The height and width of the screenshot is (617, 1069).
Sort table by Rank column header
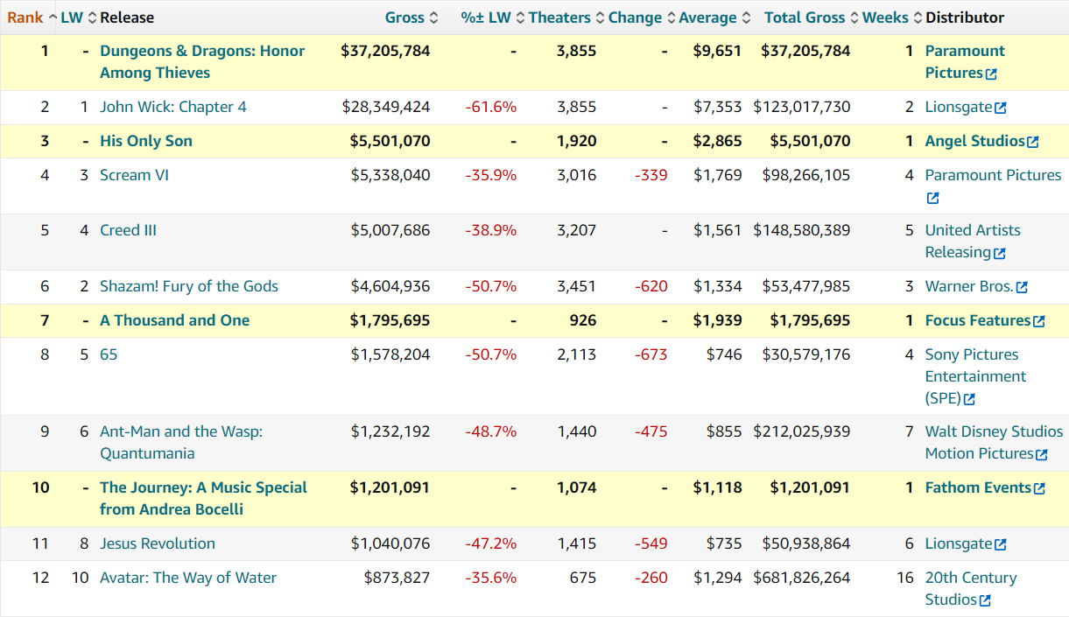[x=32, y=18]
